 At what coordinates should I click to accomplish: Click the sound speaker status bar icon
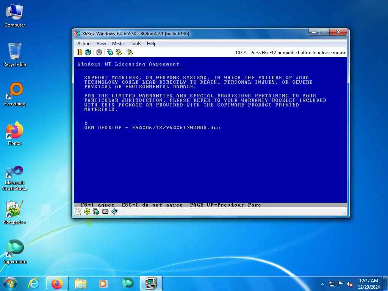pyautogui.click(x=114, y=211)
